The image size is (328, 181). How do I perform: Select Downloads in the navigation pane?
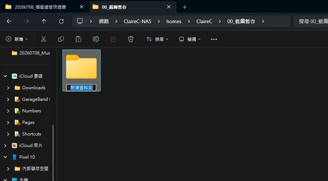click(34, 88)
